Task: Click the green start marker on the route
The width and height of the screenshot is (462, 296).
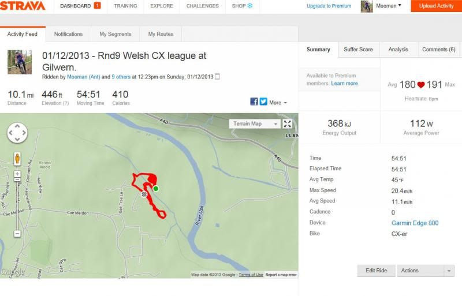Action: click(x=155, y=188)
